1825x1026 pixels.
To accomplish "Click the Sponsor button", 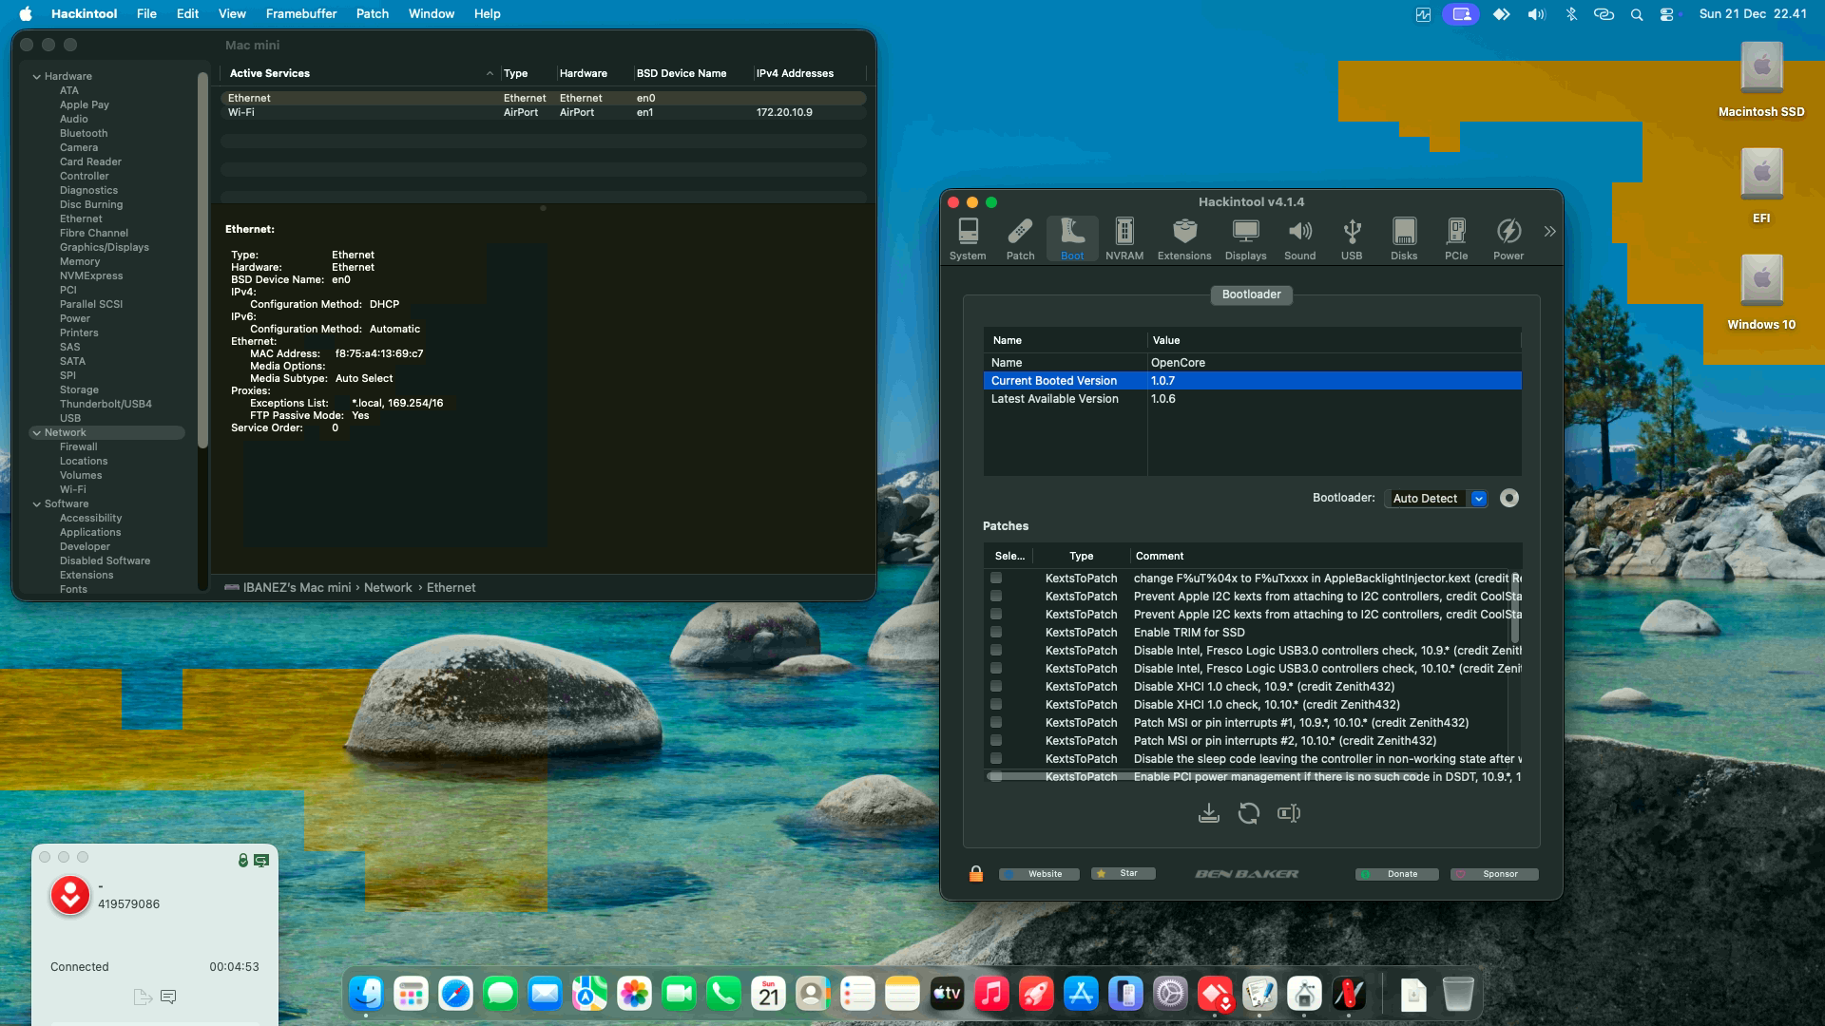I will 1494,874.
